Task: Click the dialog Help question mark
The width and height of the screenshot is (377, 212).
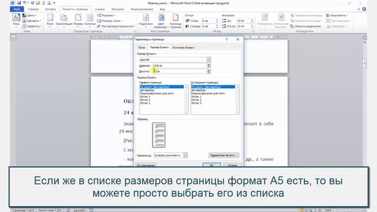Action: [x=226, y=39]
